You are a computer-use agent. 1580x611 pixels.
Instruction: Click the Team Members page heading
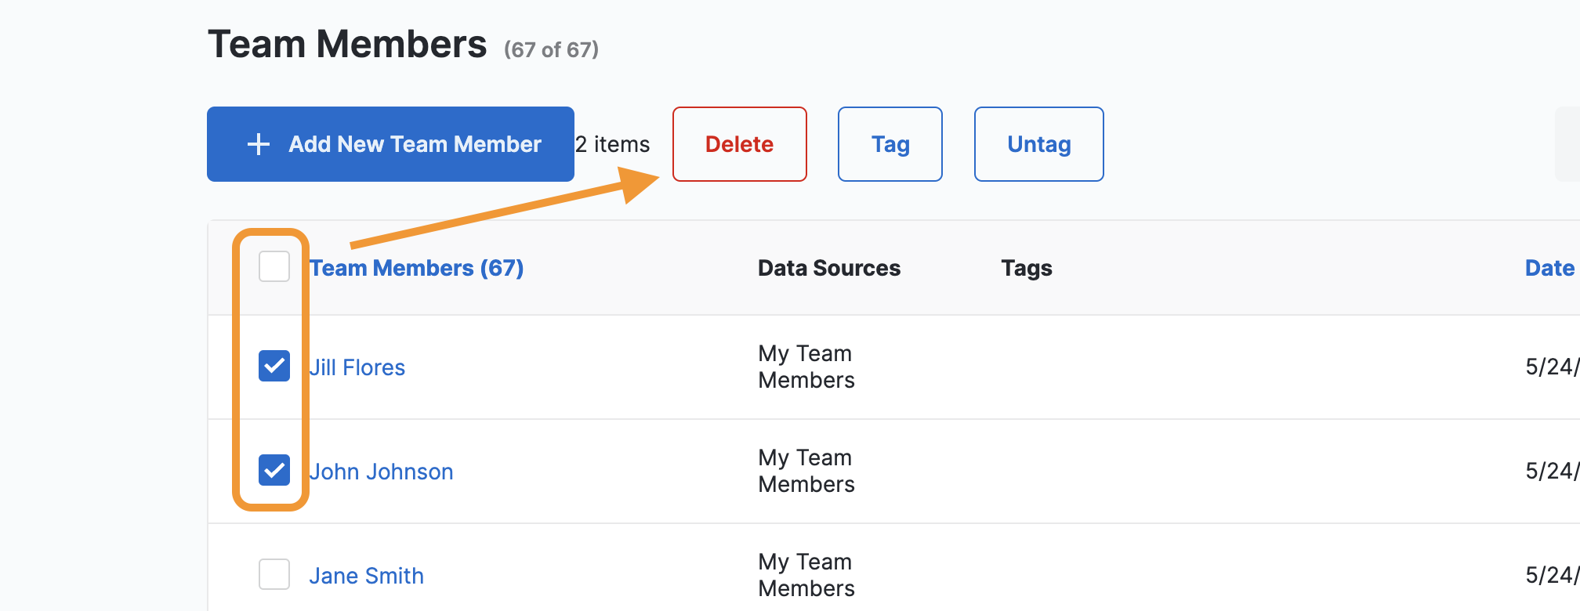coord(347,44)
